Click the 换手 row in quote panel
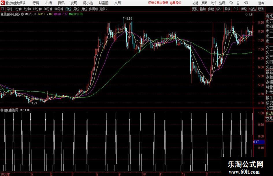The image size is (273, 176). (269, 98)
